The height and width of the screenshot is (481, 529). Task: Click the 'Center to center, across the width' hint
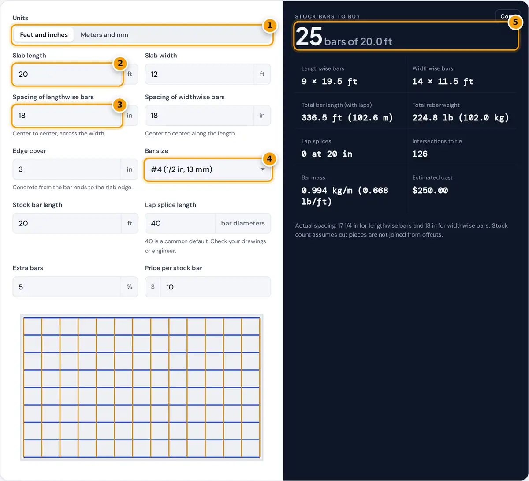coord(59,133)
